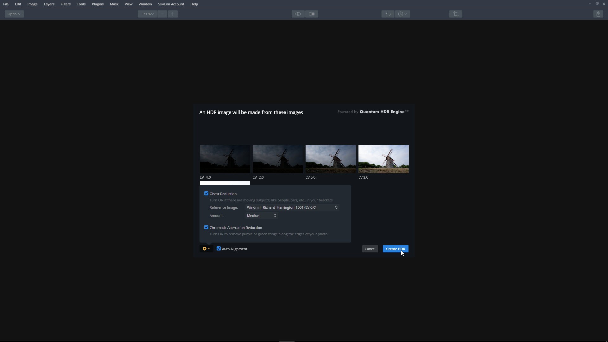Open the history clock icon

pyautogui.click(x=402, y=14)
